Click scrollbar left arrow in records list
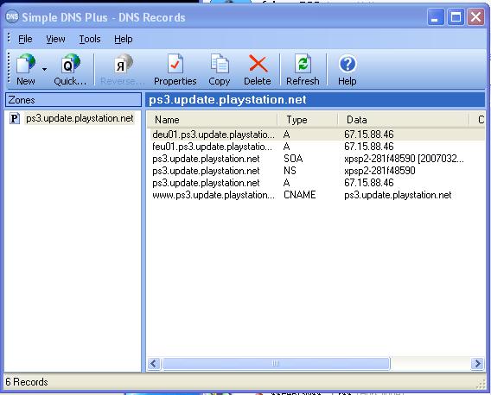Screen dimensions: 491x395 (x=154, y=363)
